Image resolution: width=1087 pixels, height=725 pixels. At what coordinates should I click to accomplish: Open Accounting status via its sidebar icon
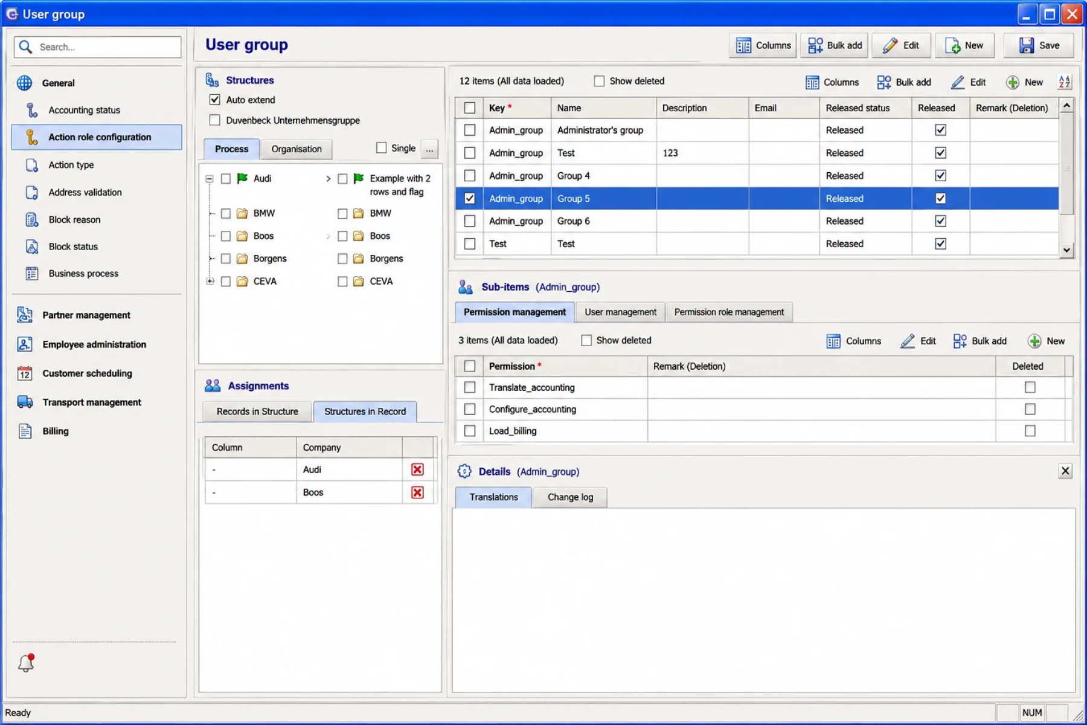coord(32,110)
